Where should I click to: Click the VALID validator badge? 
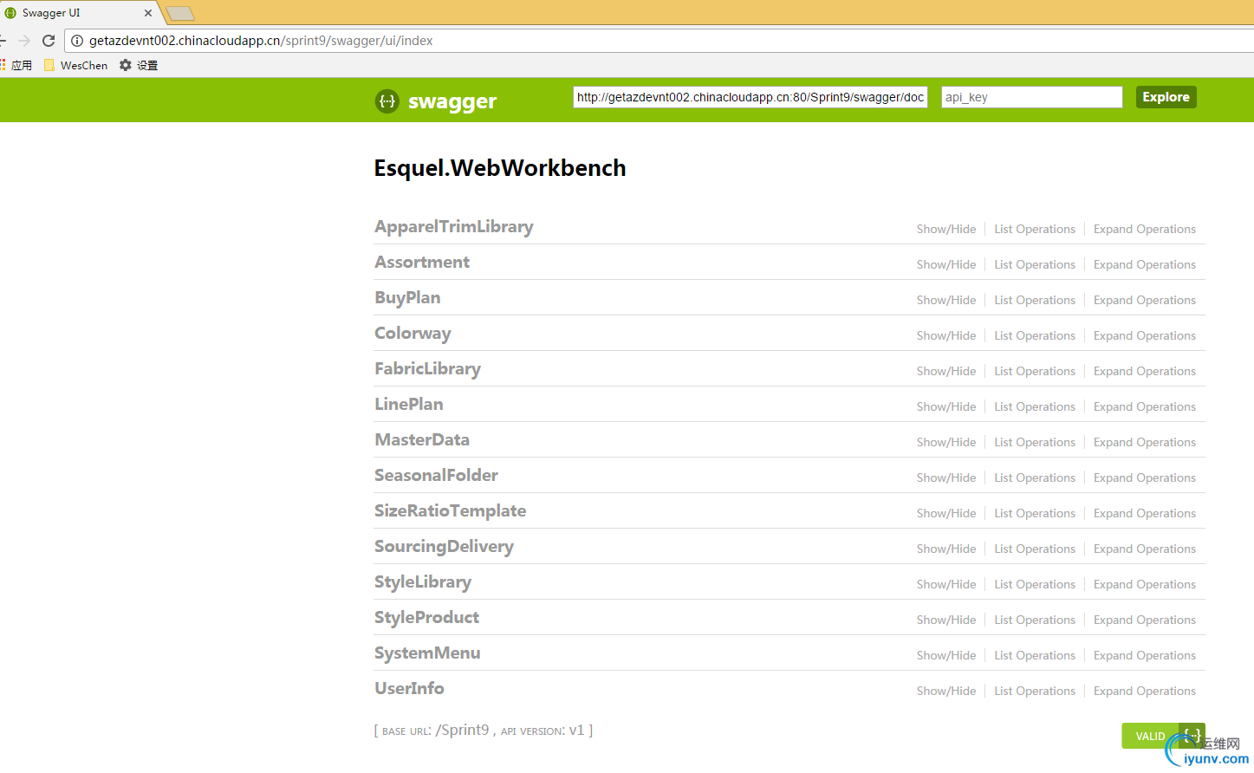(1163, 736)
